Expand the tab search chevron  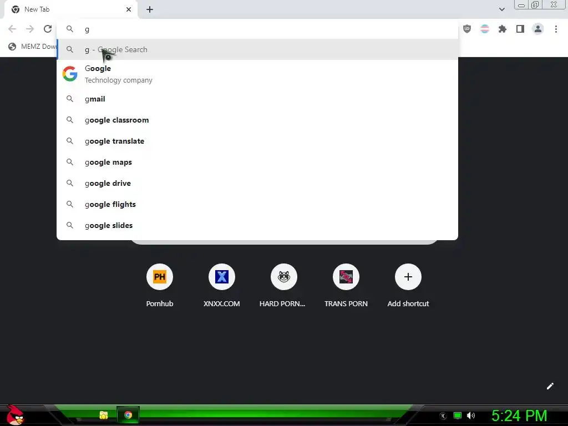(501, 9)
